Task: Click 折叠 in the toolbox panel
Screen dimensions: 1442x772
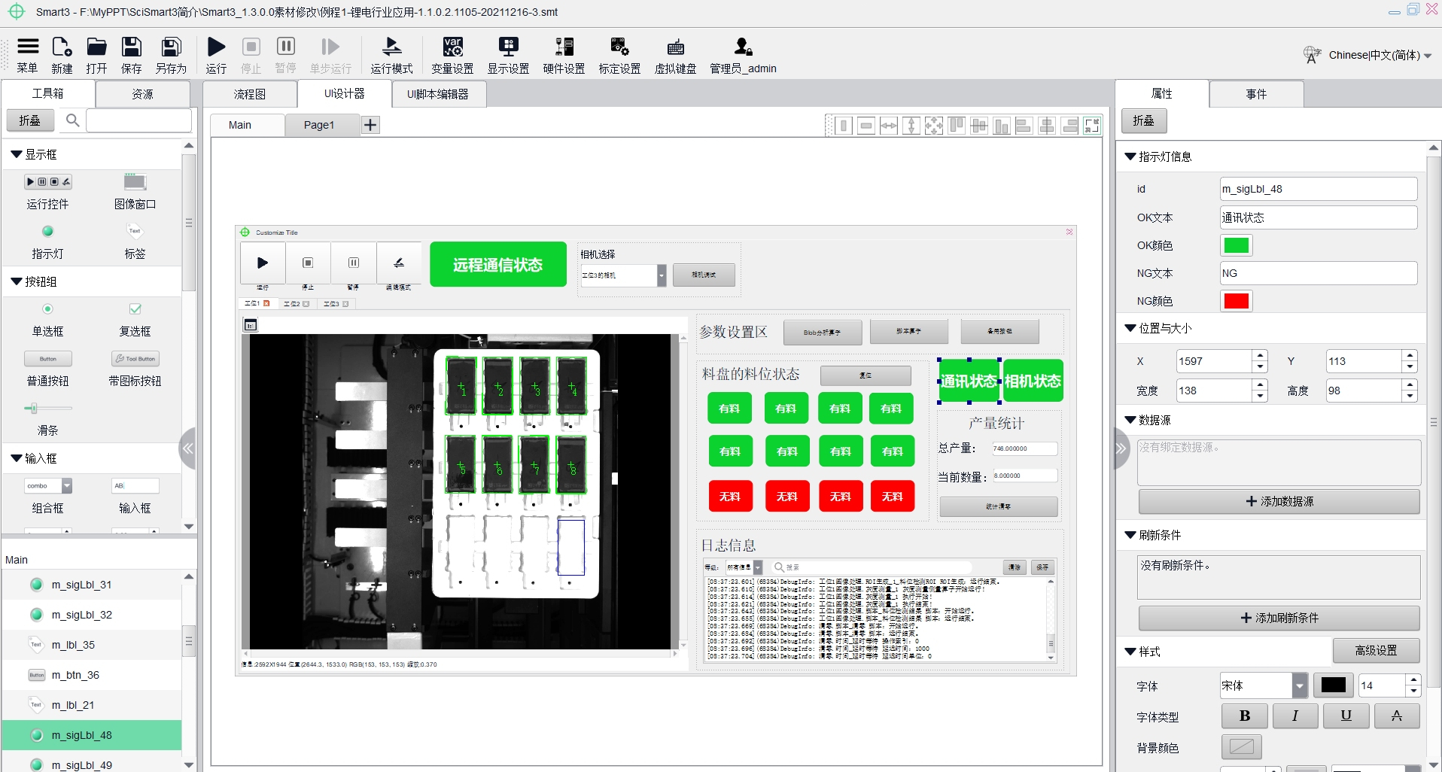Action: pos(30,120)
